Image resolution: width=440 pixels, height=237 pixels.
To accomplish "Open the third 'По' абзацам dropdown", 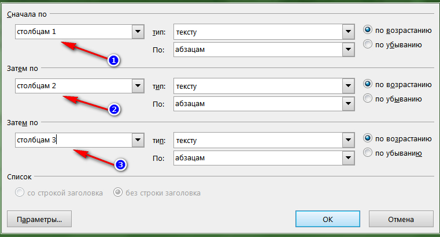I will 348,158.
